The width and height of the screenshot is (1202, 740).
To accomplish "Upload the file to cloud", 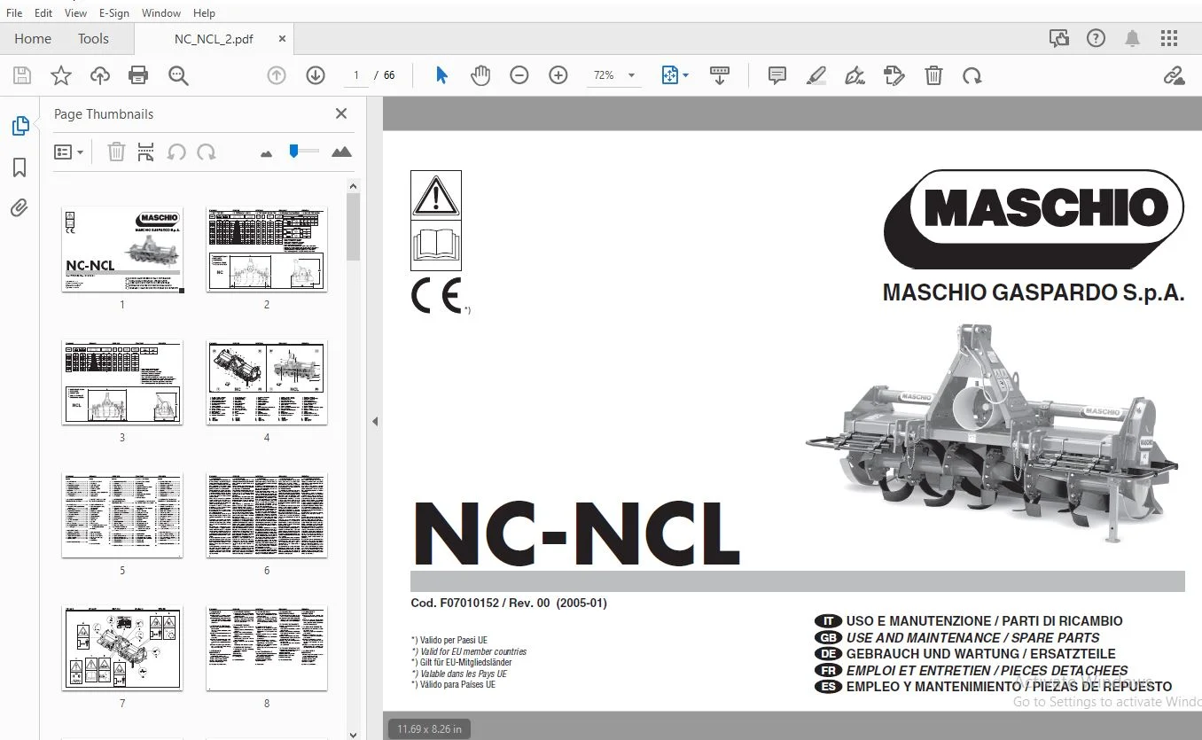I will (x=100, y=76).
